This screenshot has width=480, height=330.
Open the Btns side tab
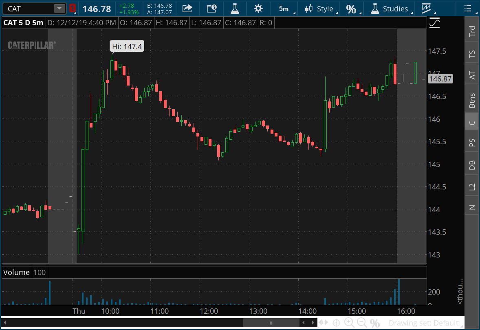point(472,100)
